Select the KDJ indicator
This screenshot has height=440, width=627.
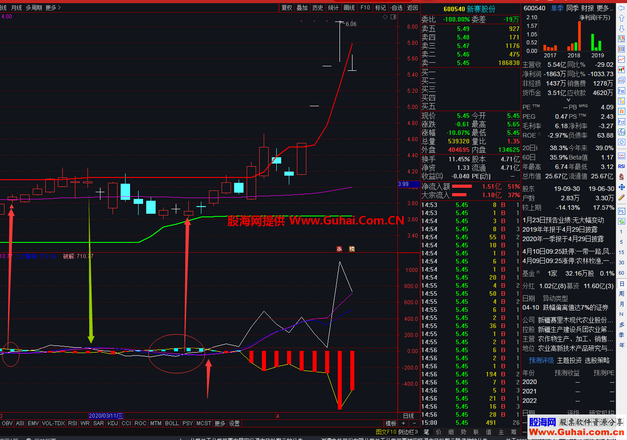(x=113, y=423)
